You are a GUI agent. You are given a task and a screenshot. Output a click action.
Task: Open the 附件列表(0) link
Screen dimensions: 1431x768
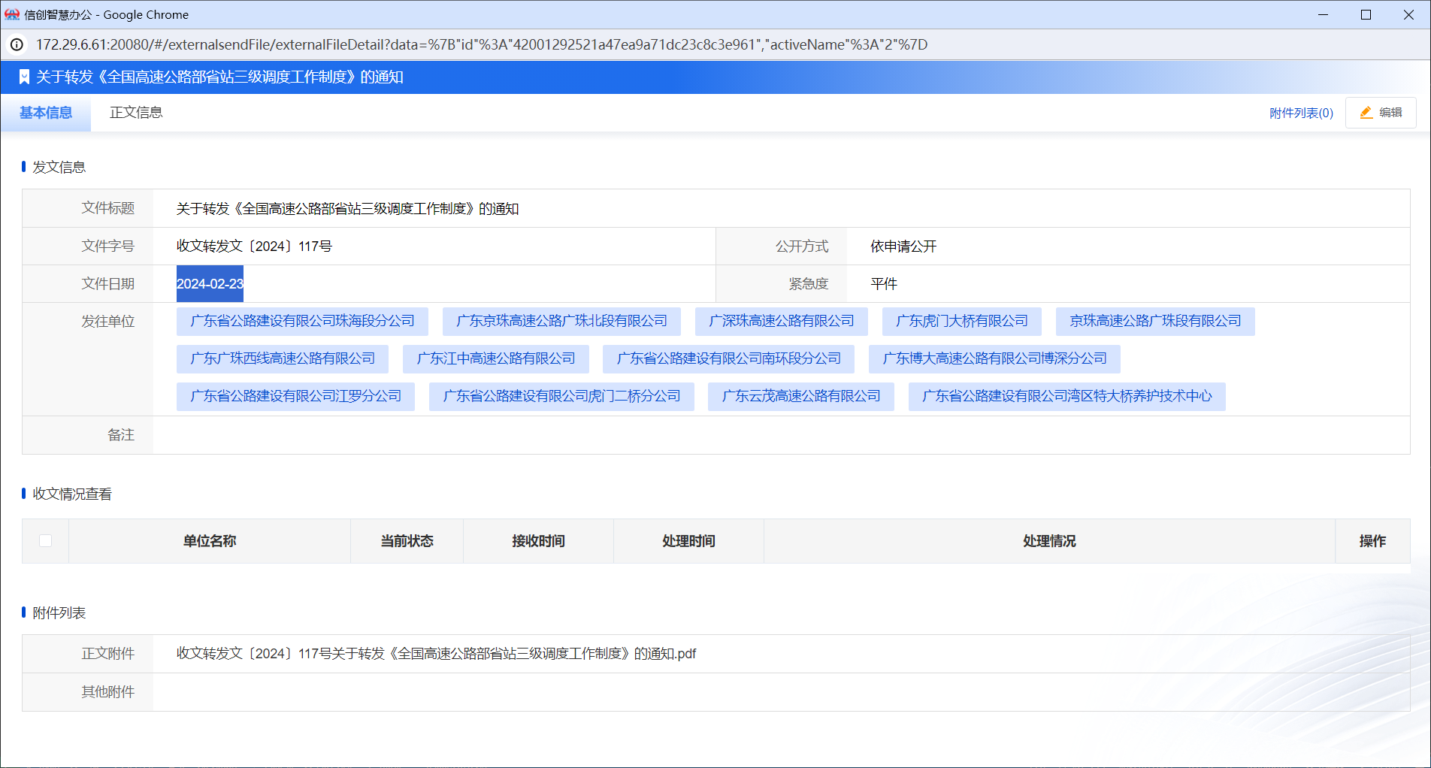pos(1301,113)
